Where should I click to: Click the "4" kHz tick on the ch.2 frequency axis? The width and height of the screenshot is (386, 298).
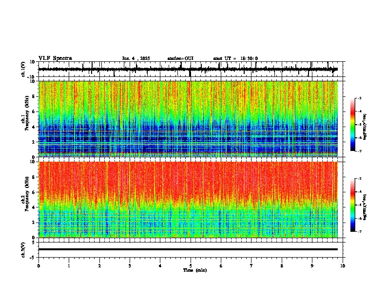34,207
